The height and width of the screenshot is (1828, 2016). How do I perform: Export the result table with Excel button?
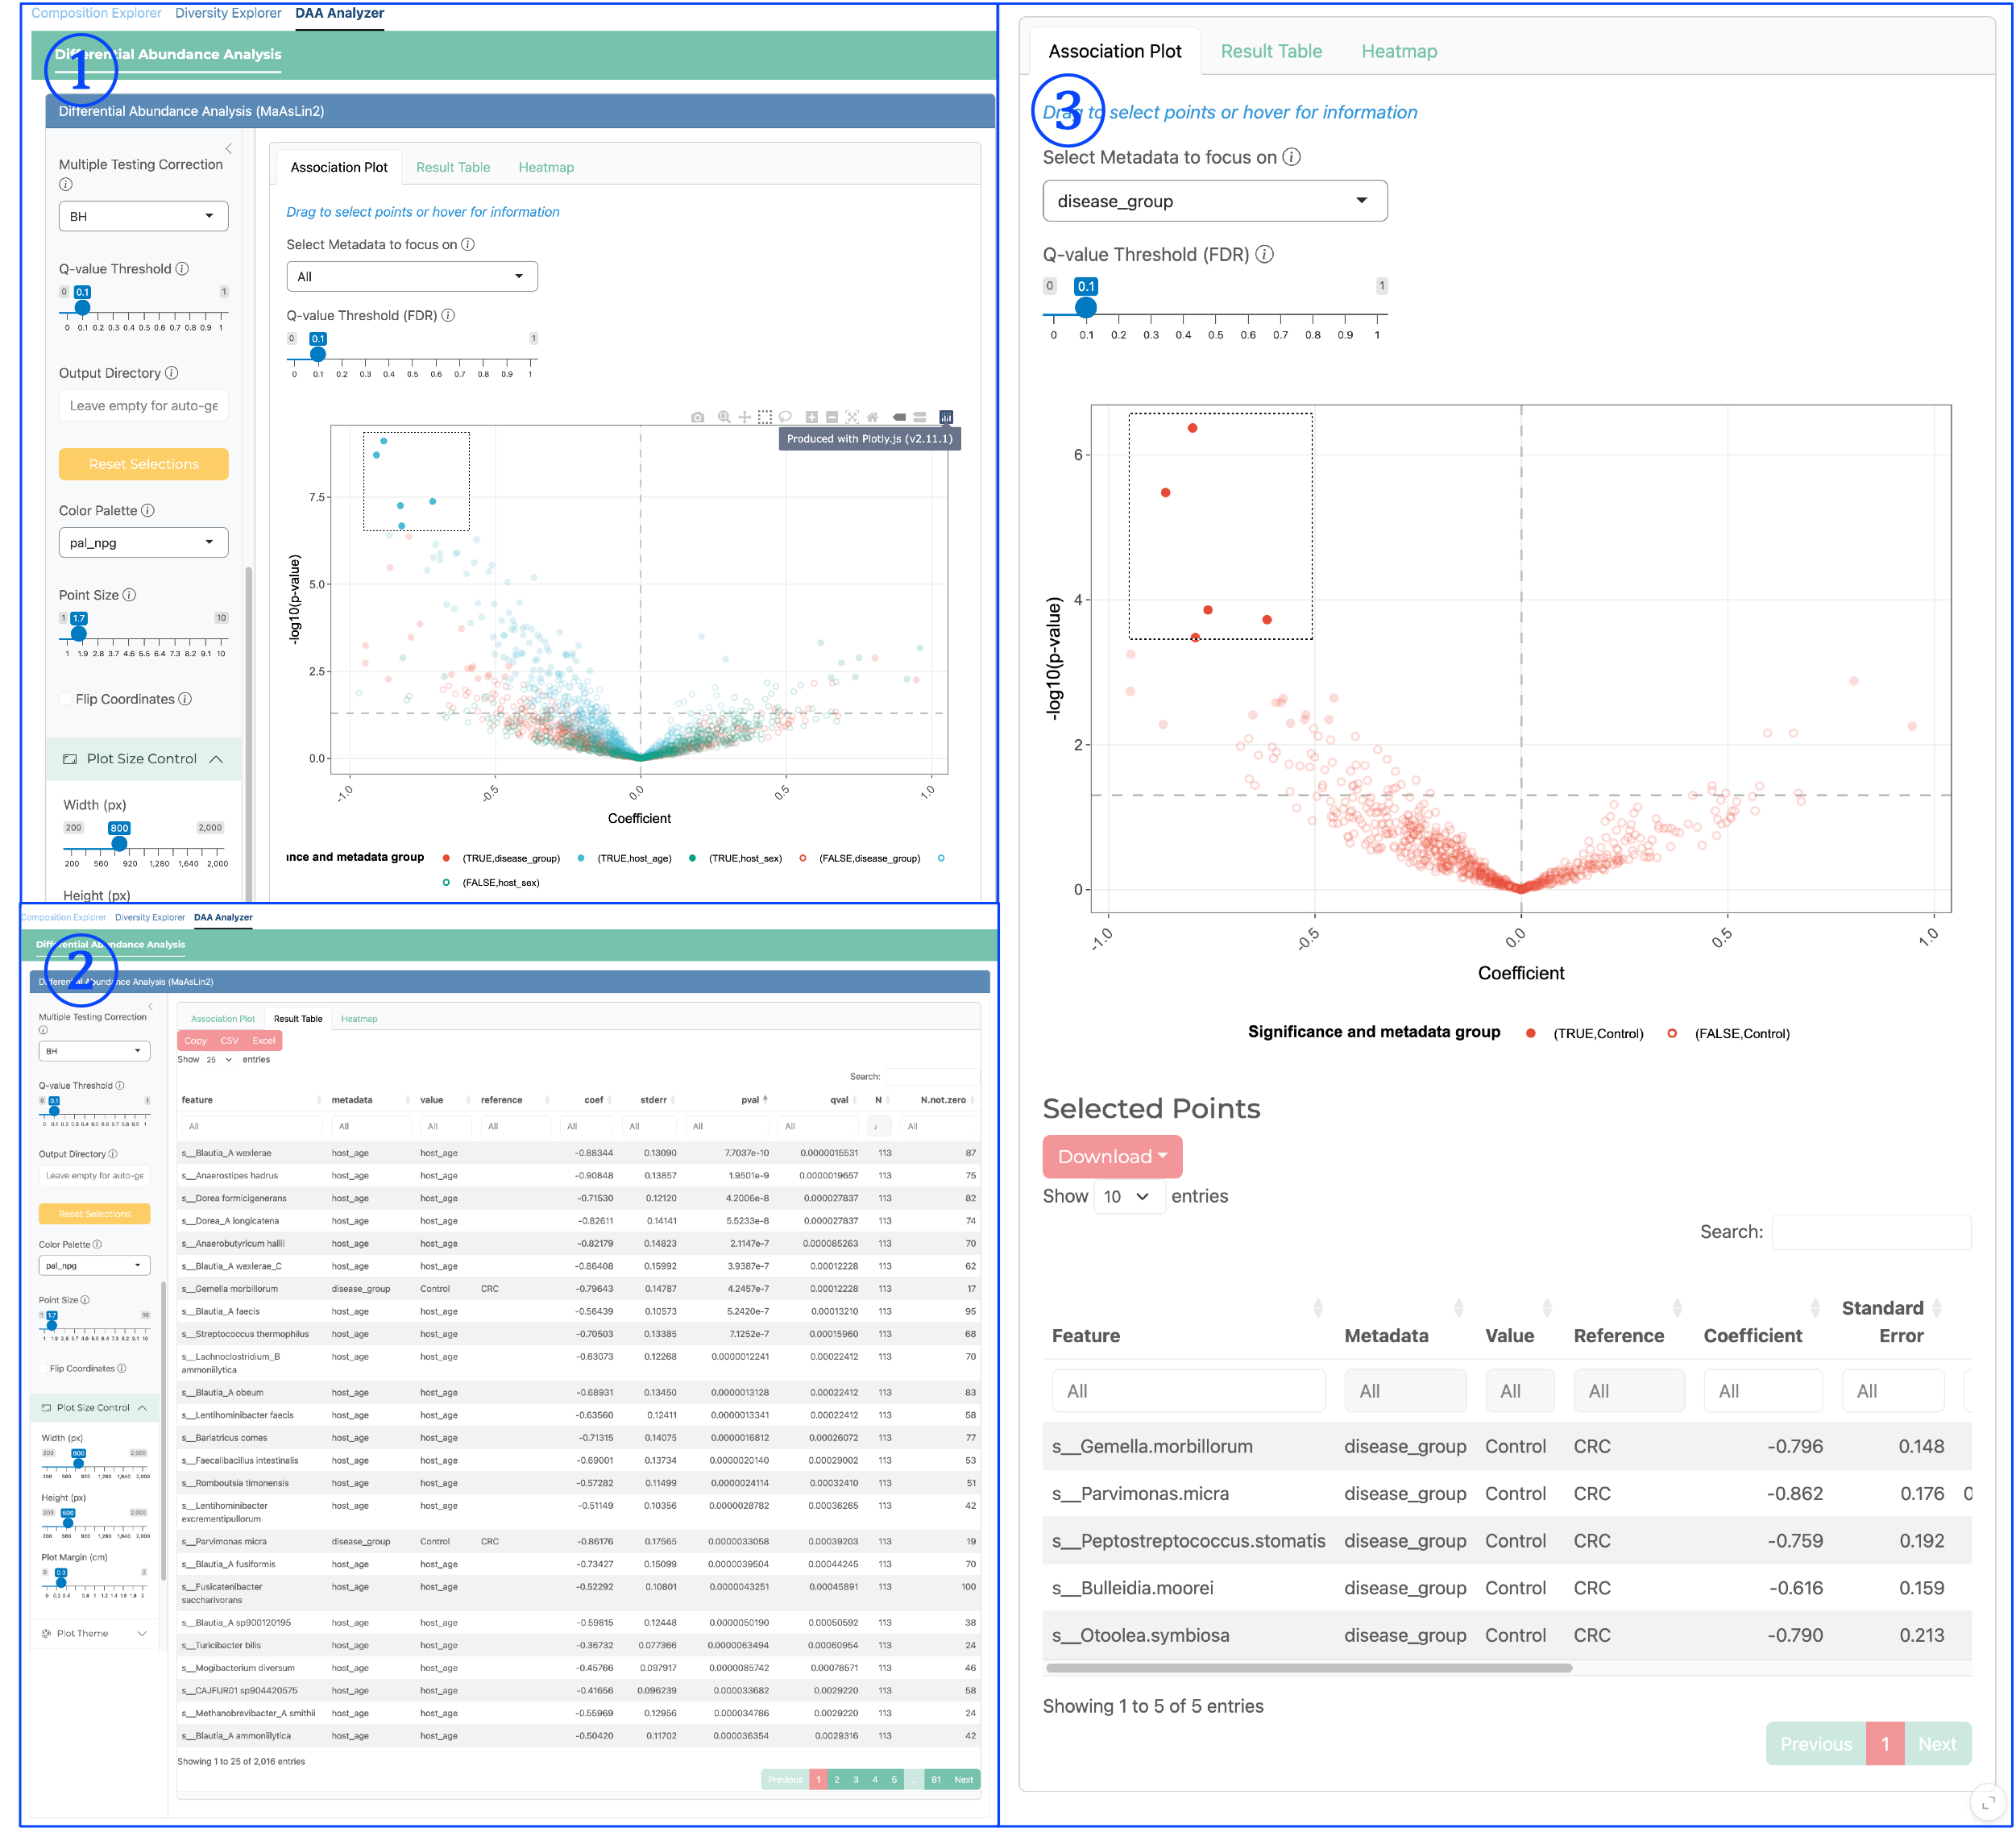click(264, 1041)
